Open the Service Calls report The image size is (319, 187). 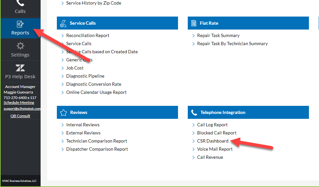tap(79, 44)
